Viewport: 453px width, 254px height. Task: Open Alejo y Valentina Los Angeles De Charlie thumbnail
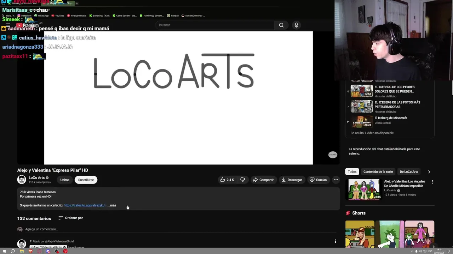click(x=364, y=190)
